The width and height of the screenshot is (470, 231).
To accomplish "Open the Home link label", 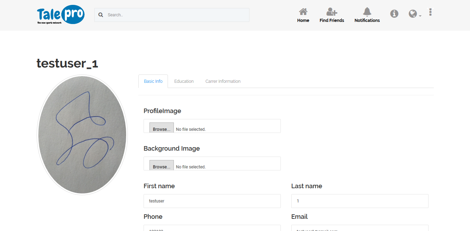I will 303,21.
